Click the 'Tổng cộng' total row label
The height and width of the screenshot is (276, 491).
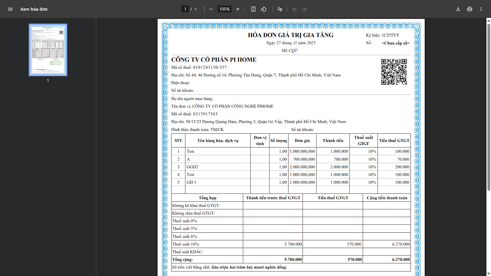[x=183, y=259]
